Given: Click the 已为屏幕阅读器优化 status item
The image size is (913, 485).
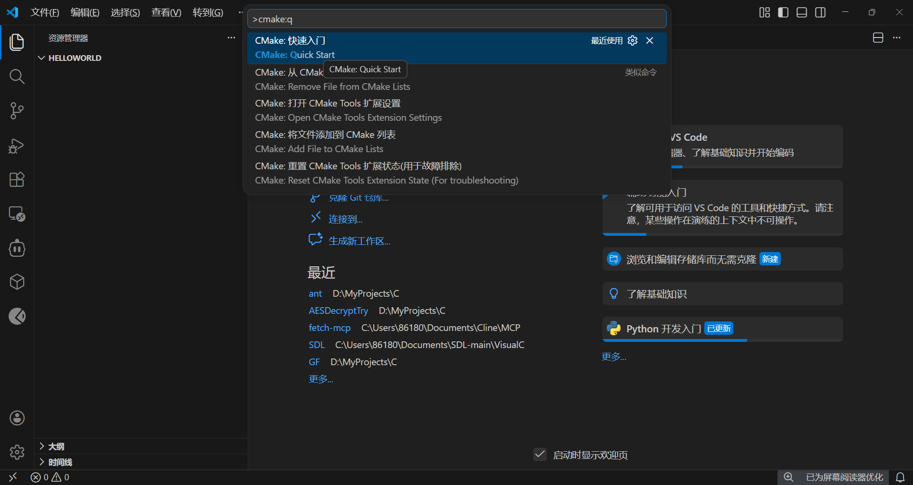Looking at the screenshot, I should (845, 477).
